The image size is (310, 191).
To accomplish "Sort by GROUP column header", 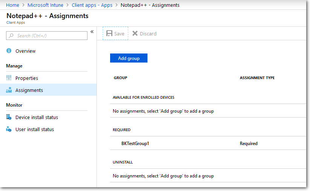I will point(120,78).
